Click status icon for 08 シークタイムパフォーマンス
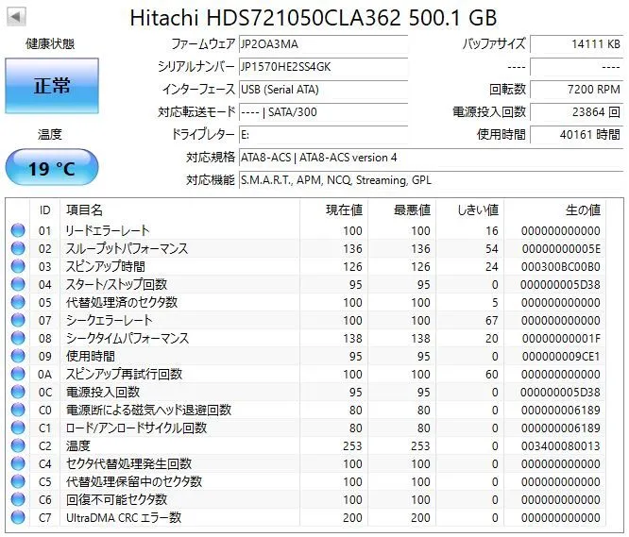Screen dimensions: 629x537 pos(18,338)
